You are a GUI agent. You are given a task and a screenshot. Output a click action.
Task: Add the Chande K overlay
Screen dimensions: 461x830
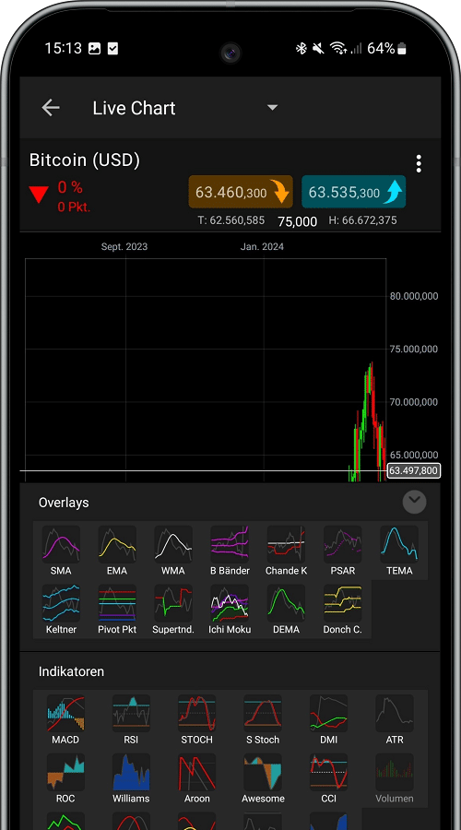pyautogui.click(x=286, y=551)
